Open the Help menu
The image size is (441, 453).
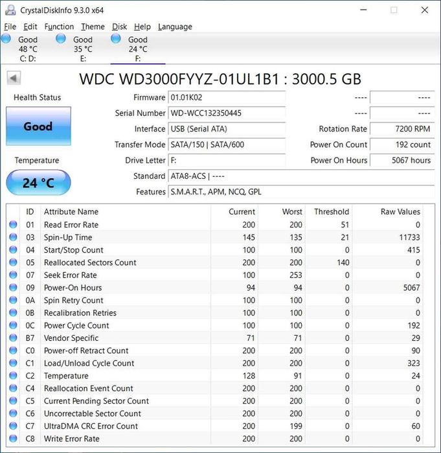(x=142, y=27)
